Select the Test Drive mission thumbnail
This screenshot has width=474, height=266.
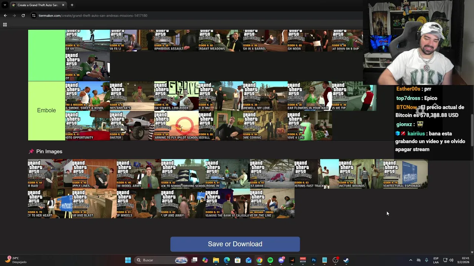(272, 174)
